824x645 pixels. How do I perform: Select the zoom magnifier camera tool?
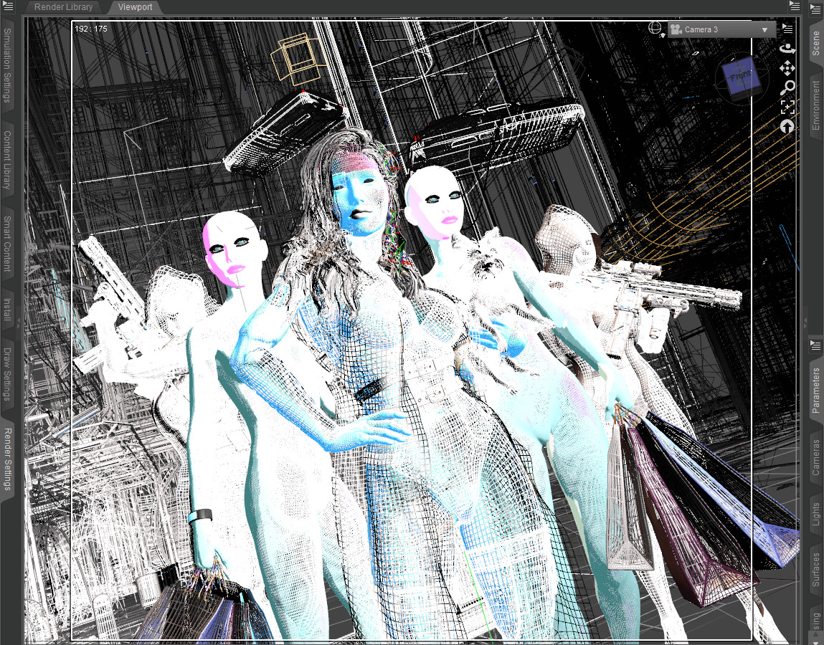[787, 87]
